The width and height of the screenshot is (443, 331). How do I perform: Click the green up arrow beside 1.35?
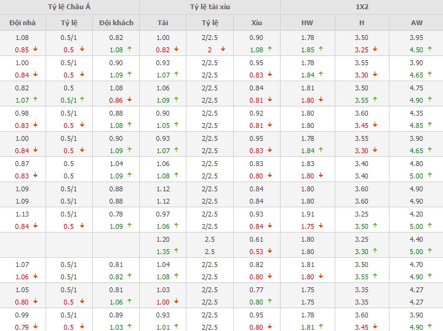pos(177,251)
